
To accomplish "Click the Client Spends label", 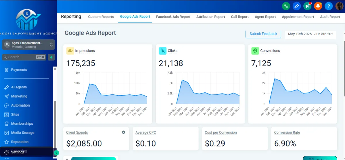I will pyautogui.click(x=77, y=132).
